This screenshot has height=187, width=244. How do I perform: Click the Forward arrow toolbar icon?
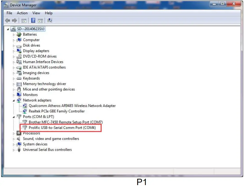point(15,20)
